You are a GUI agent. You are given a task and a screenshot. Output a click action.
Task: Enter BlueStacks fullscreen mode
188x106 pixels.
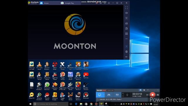pyautogui.click(x=127, y=8)
